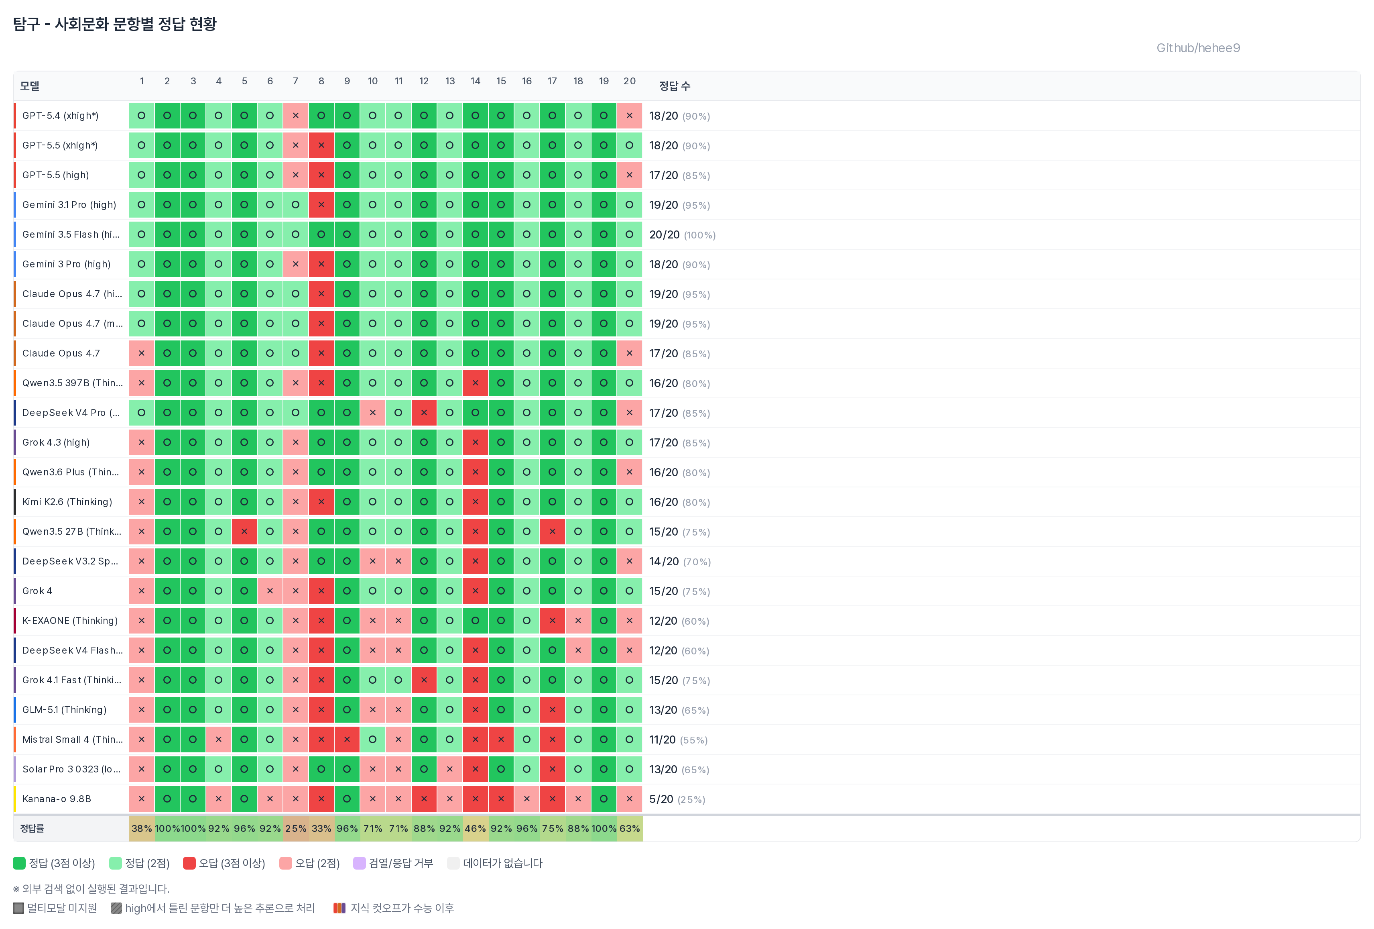1374x929 pixels.
Task: Click Gemini 3.1 Pro's 19/20 score
Action: tap(679, 205)
